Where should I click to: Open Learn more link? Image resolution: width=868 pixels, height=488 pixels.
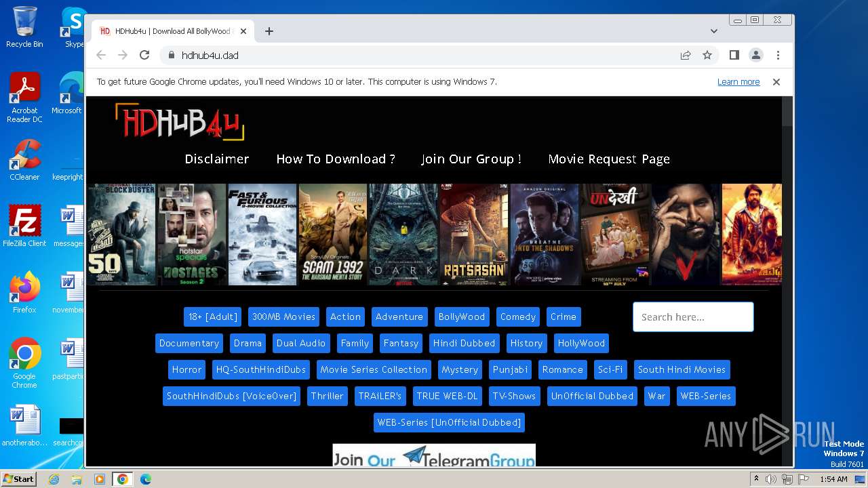pyautogui.click(x=738, y=82)
